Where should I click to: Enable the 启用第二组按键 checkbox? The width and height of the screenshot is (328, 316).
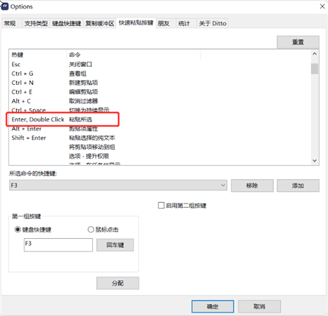(x=161, y=206)
